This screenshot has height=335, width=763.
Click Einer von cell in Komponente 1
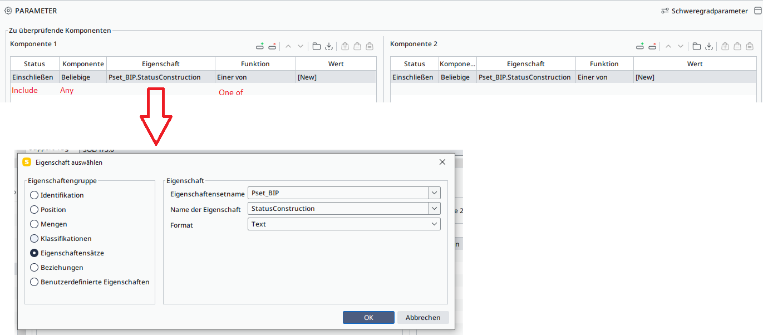(255, 77)
